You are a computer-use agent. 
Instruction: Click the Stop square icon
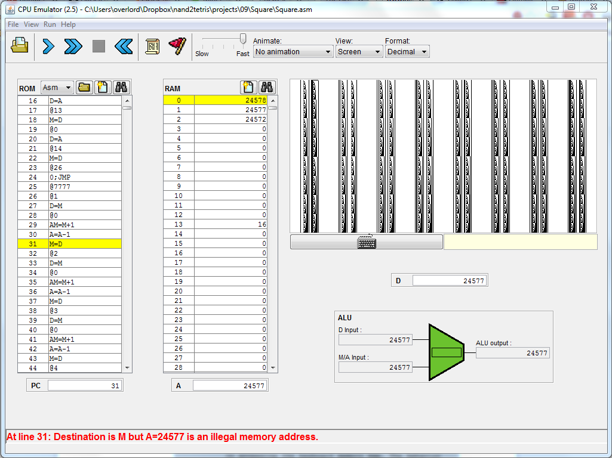click(x=99, y=47)
